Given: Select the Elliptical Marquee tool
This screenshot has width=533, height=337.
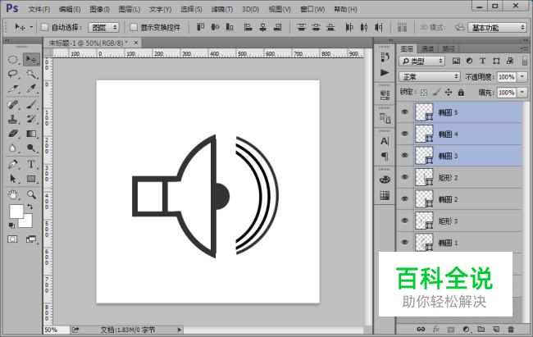Looking at the screenshot, I should click(13, 60).
